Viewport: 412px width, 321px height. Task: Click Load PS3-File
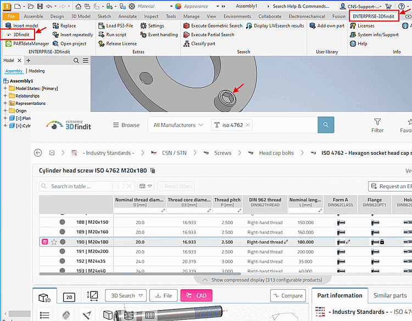tap(116, 25)
